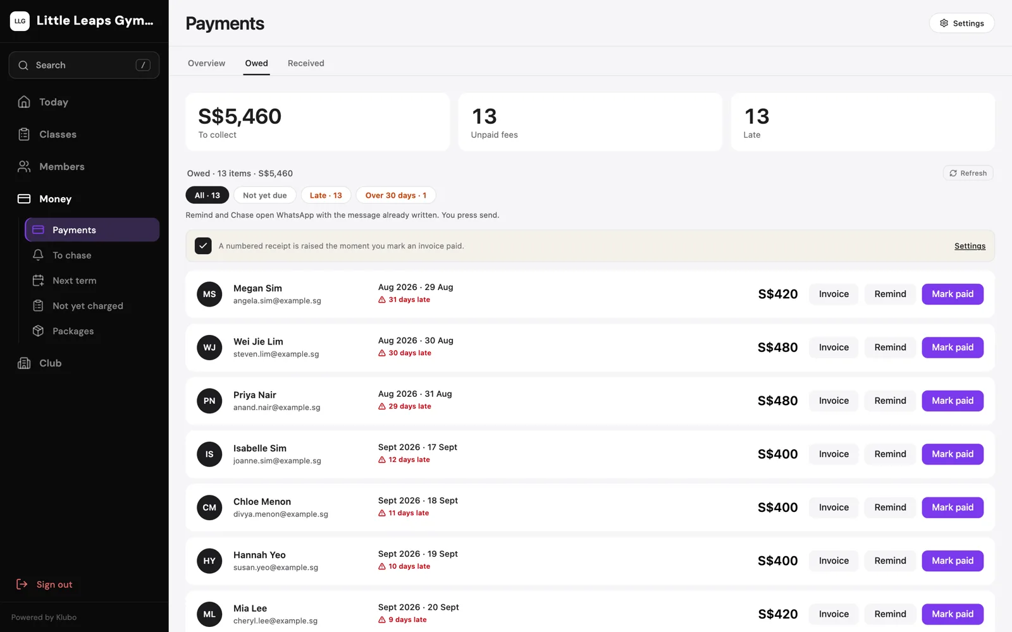Screen dimensions: 1012x632
Task: Click the gear icon in Settings button
Action: click(x=944, y=23)
